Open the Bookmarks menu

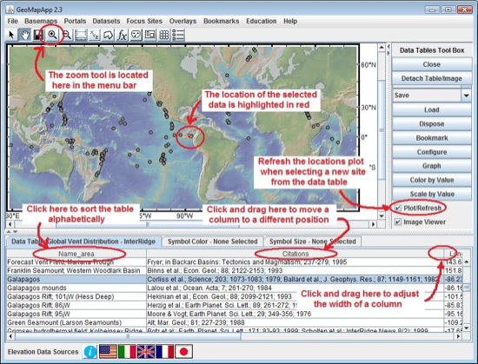pyautogui.click(x=222, y=21)
